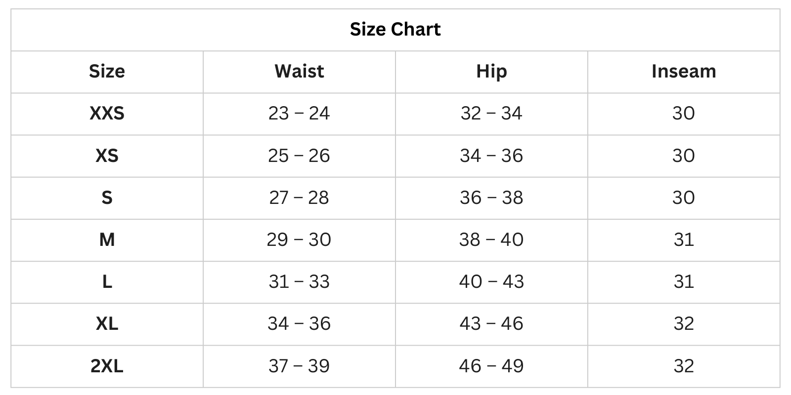Click the XL inseam value 32
This screenshot has height=395, width=791.
click(683, 324)
